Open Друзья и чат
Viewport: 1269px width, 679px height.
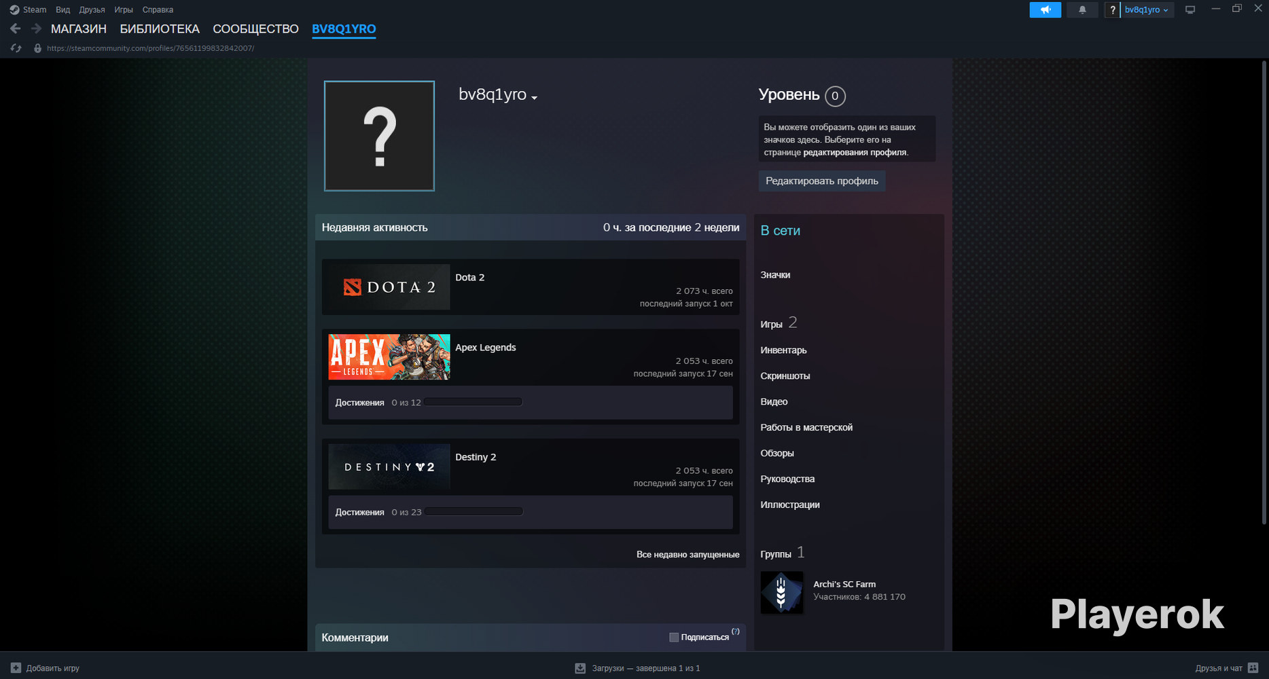click(x=1219, y=668)
